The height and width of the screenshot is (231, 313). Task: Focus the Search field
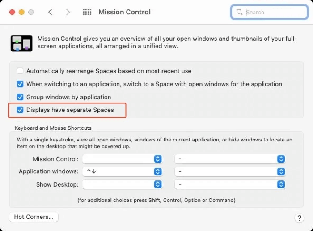click(269, 12)
